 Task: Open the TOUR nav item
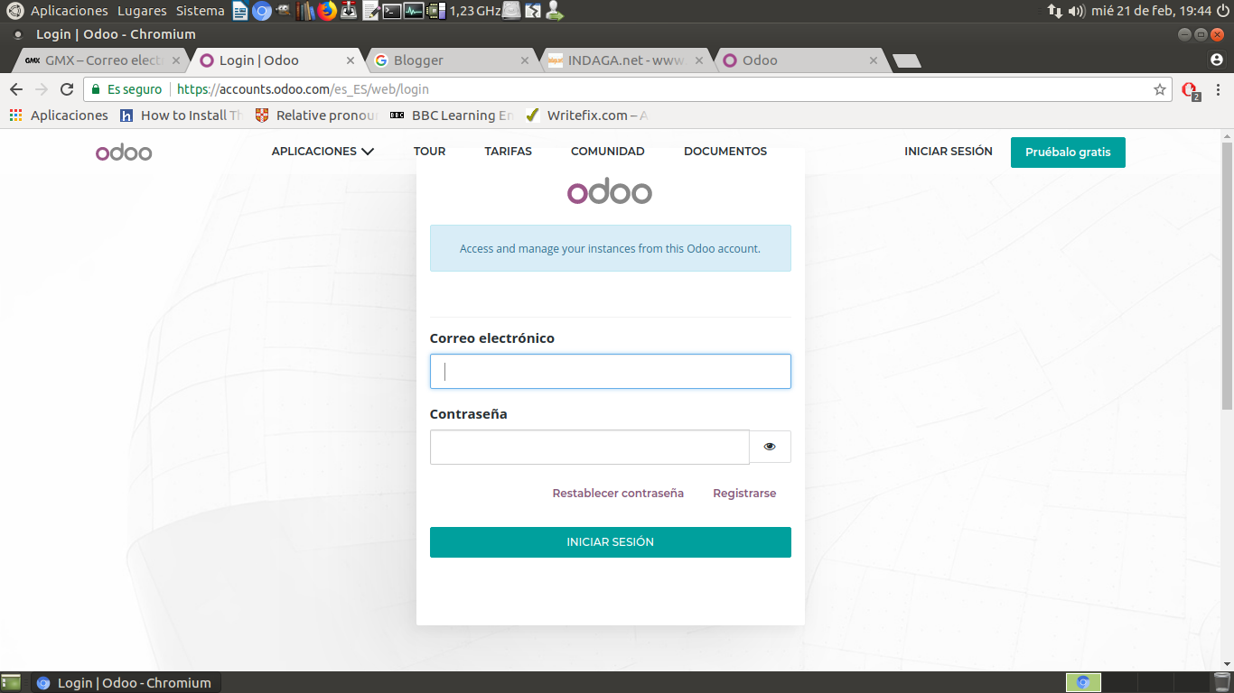coord(429,152)
